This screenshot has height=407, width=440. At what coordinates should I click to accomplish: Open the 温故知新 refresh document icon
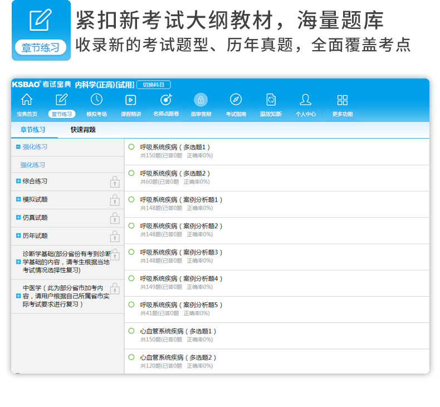(271, 100)
